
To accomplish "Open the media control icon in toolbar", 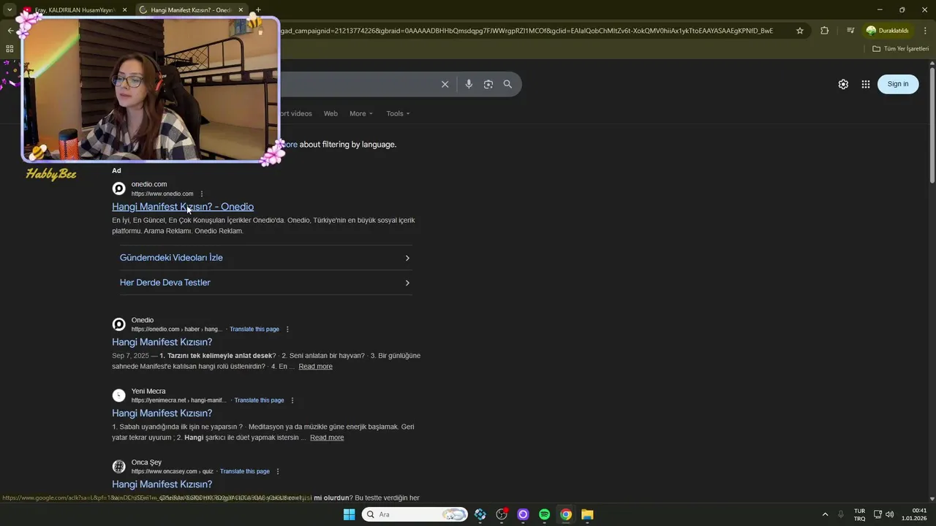I will [x=850, y=31].
